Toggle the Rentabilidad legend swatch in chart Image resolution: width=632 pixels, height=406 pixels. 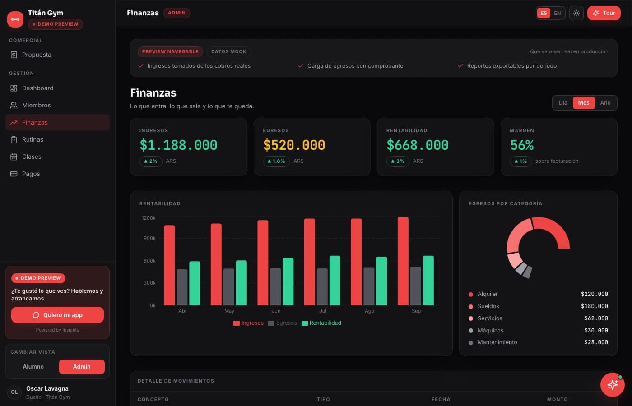point(305,323)
